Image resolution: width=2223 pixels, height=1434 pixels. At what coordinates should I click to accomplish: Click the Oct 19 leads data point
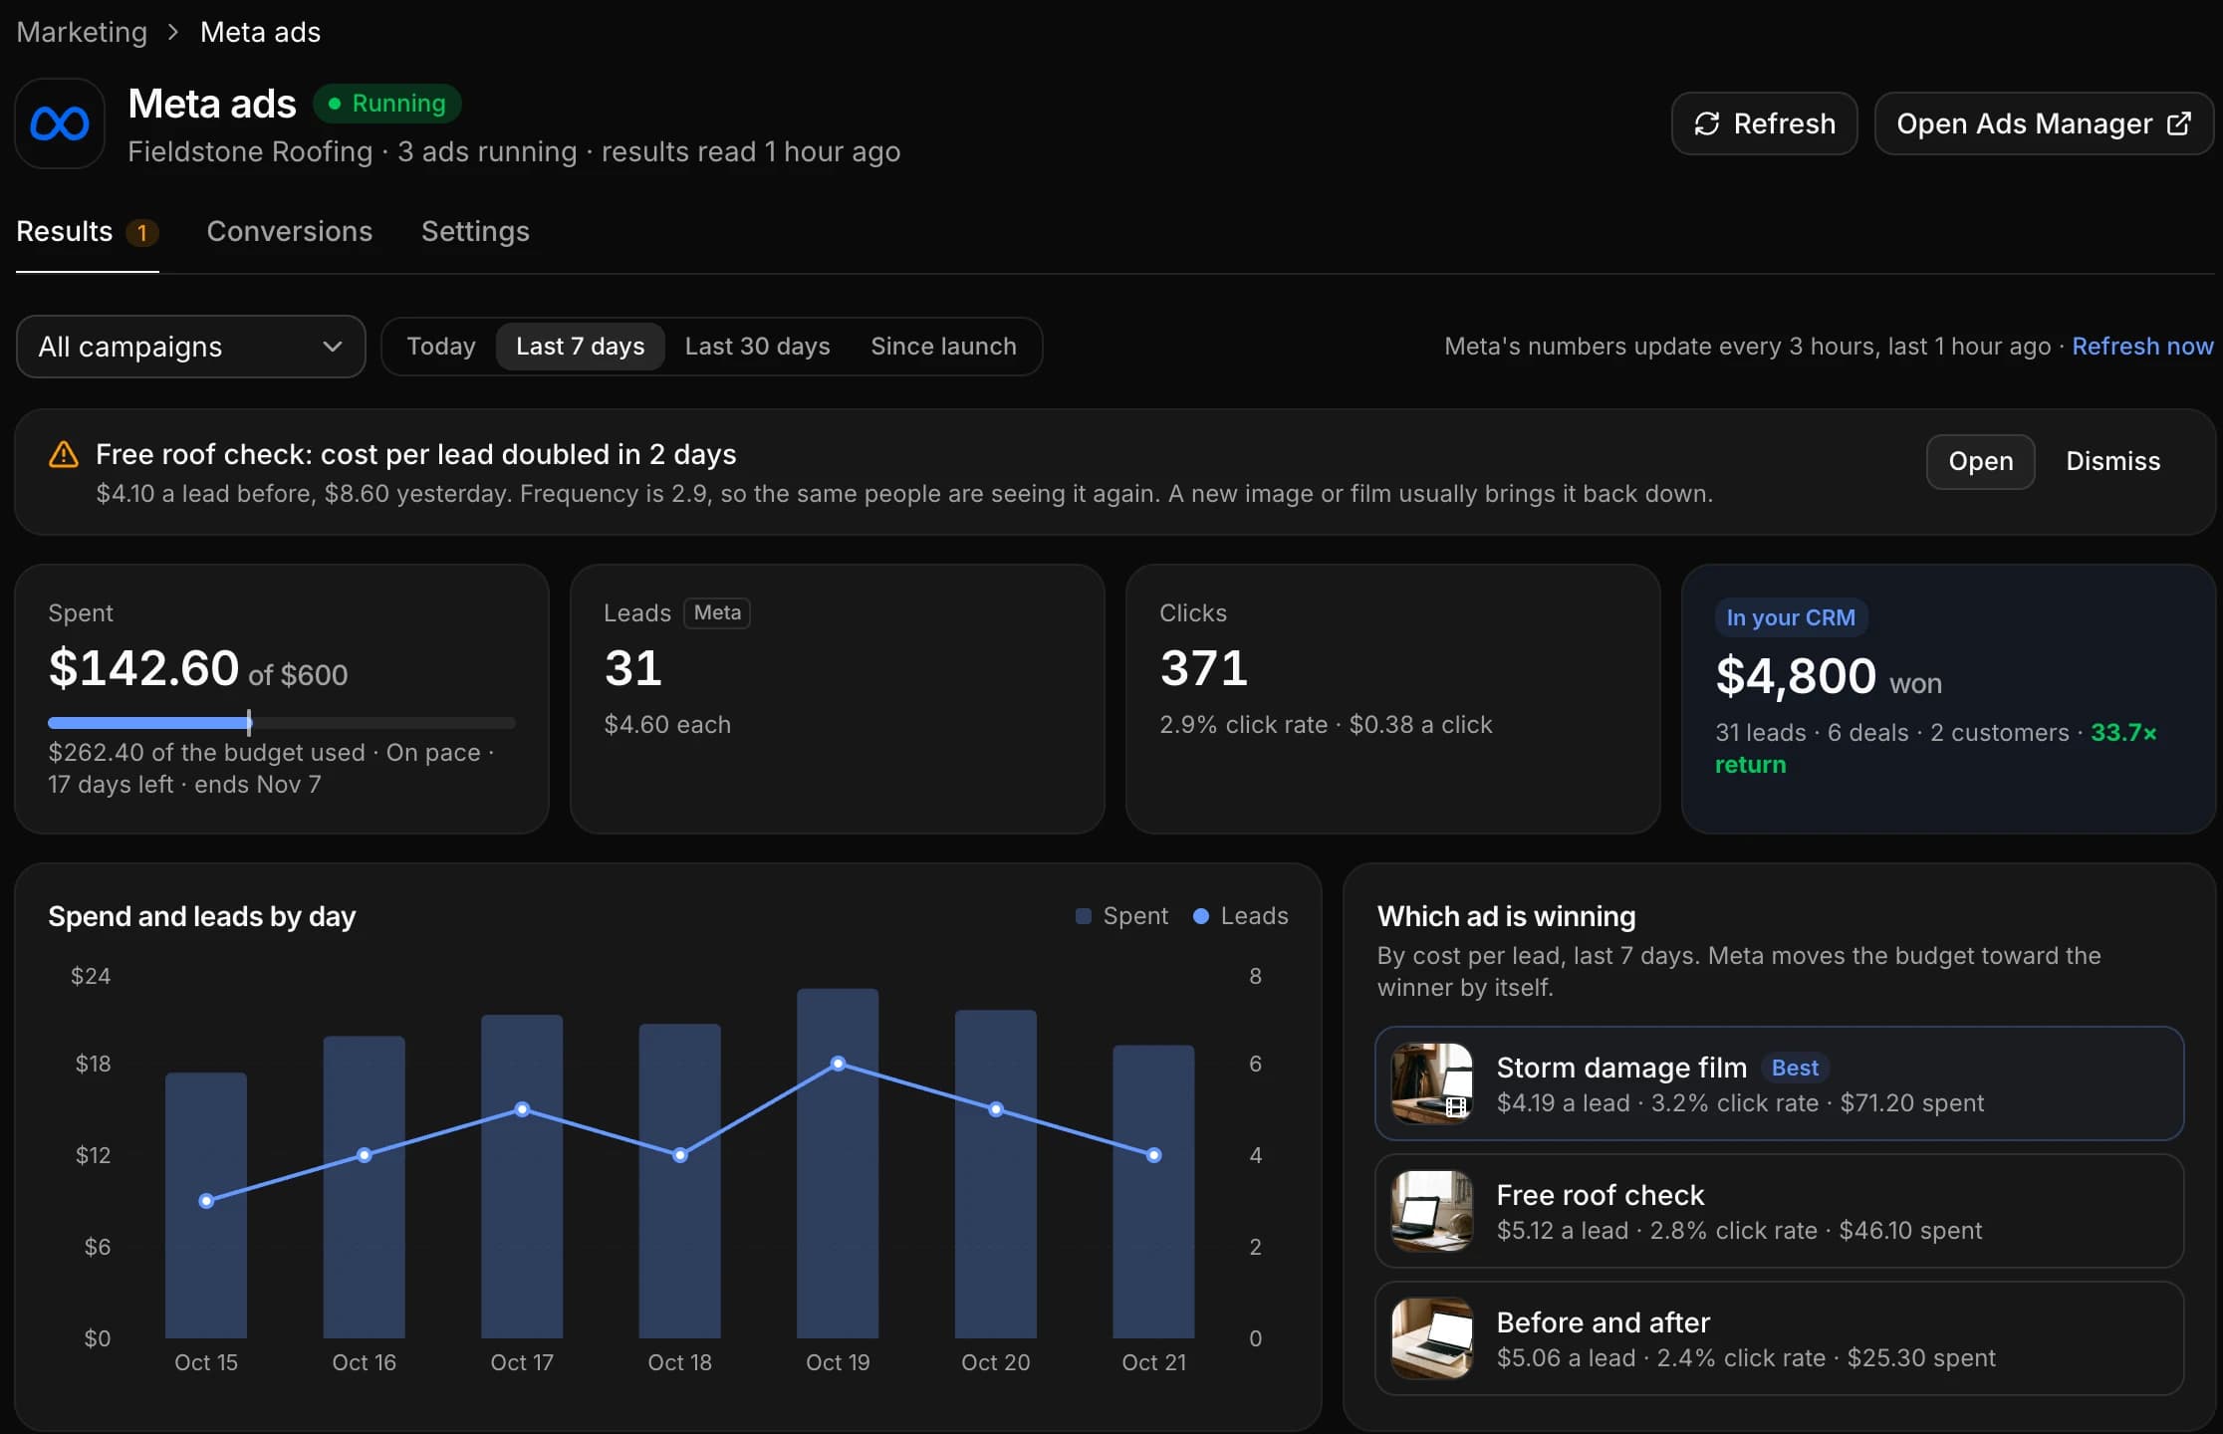838,1064
